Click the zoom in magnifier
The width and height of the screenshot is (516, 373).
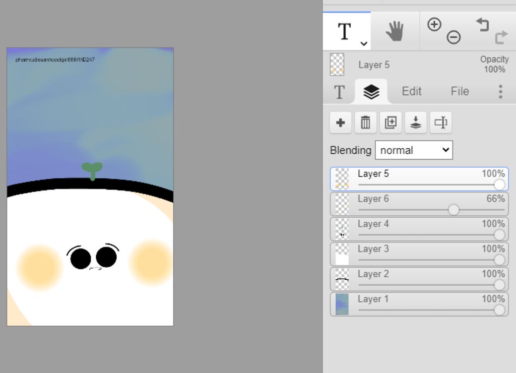(x=434, y=24)
